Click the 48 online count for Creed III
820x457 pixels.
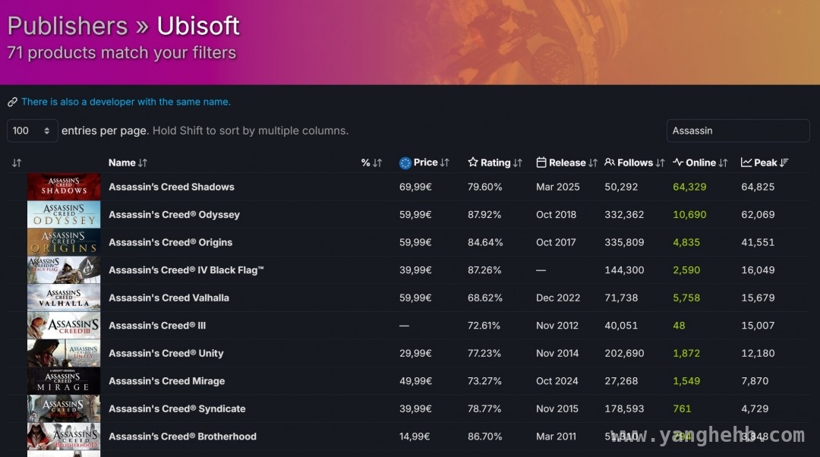pos(679,325)
